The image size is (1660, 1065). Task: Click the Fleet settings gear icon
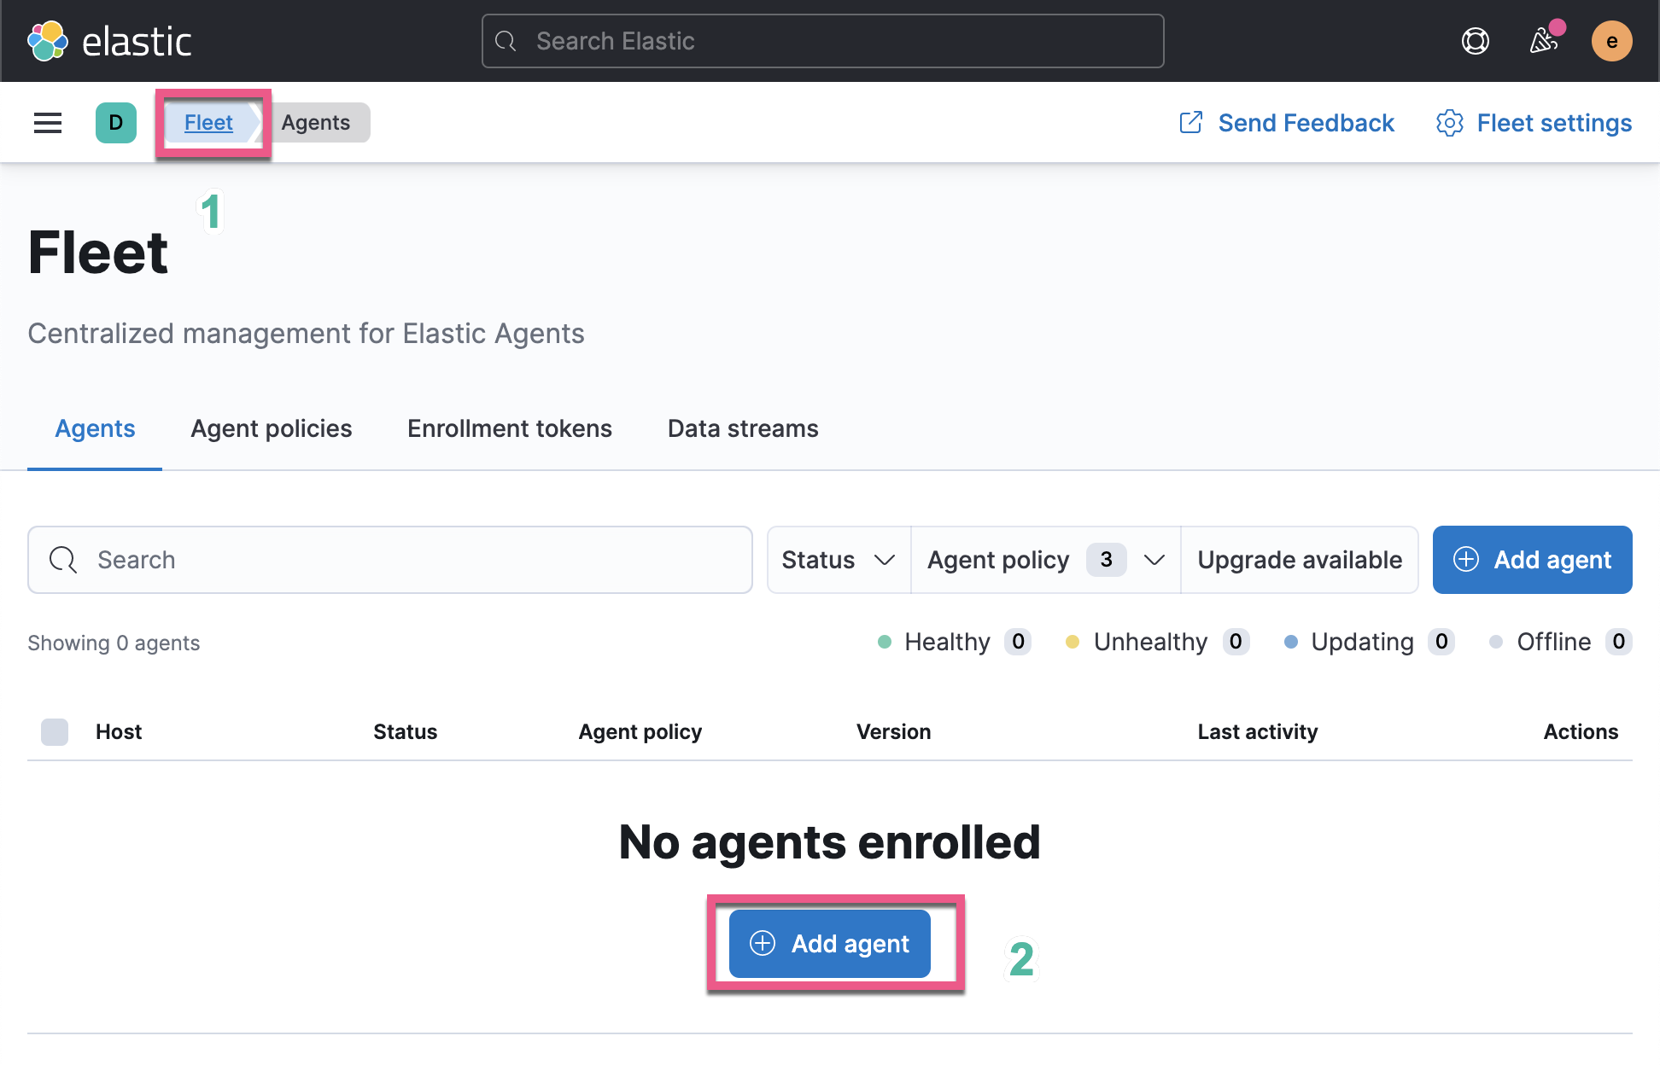tap(1450, 123)
